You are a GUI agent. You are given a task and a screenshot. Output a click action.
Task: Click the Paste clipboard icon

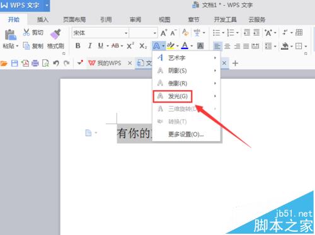tap(11, 35)
